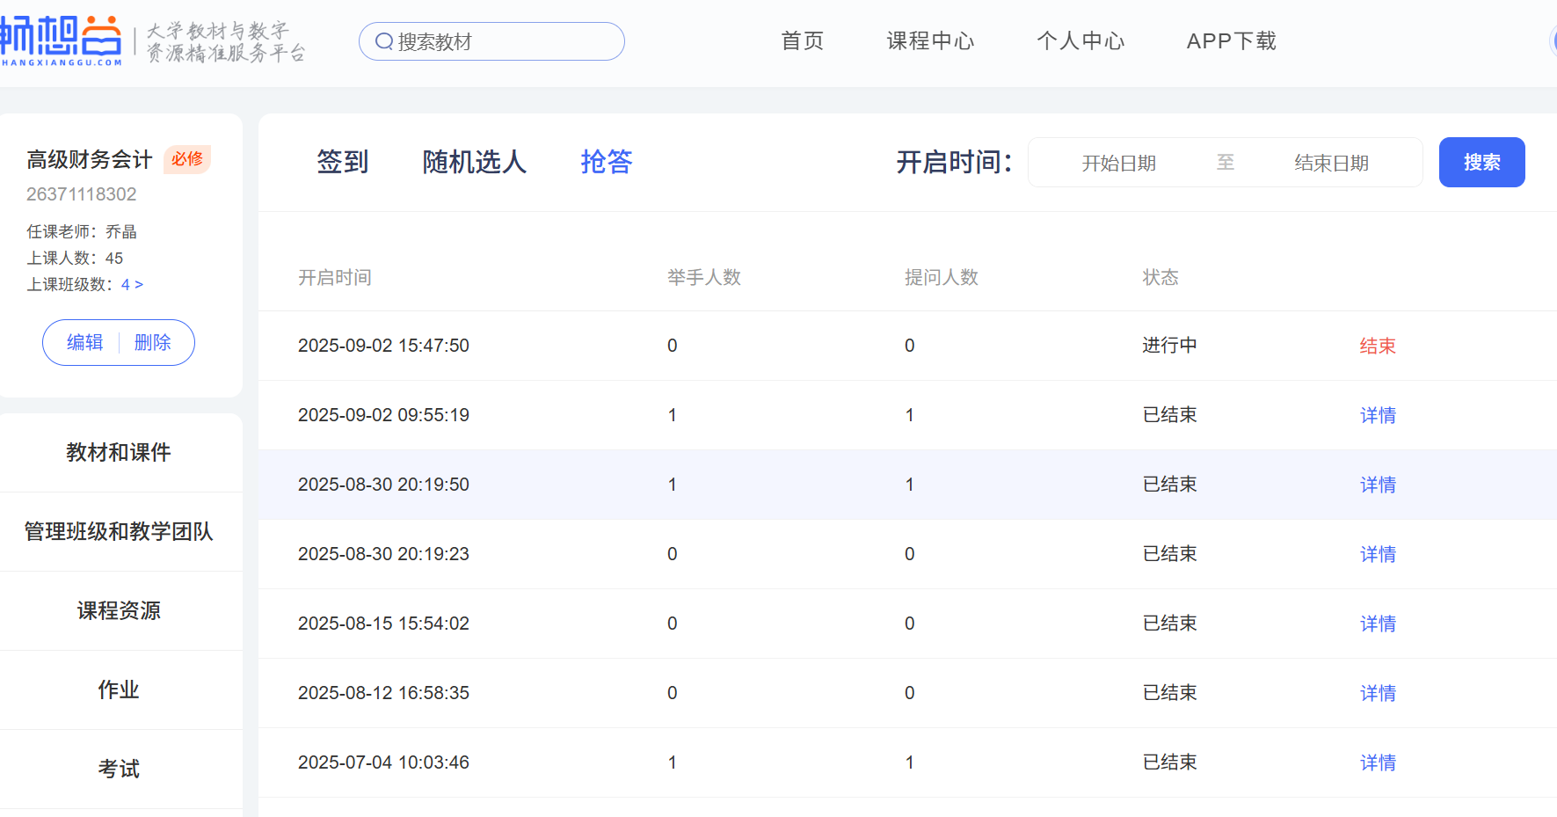This screenshot has width=1557, height=817.
Task: Open 个人中心 from the top menu
Action: point(1080,41)
